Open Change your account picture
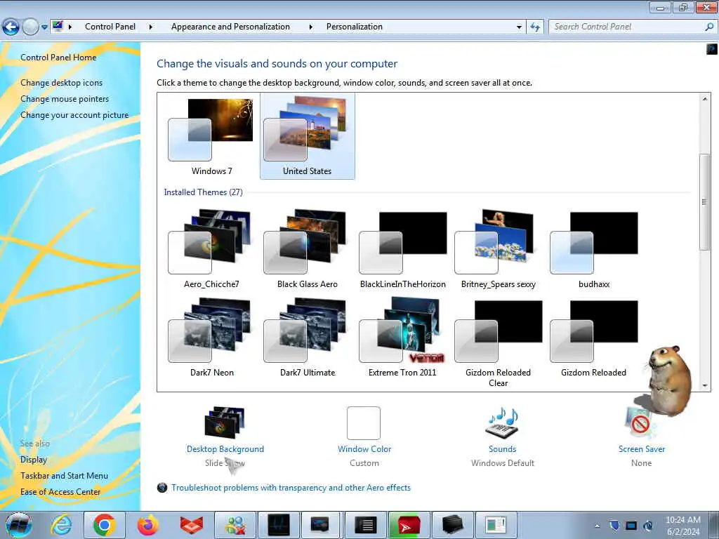This screenshot has width=719, height=539. (74, 115)
